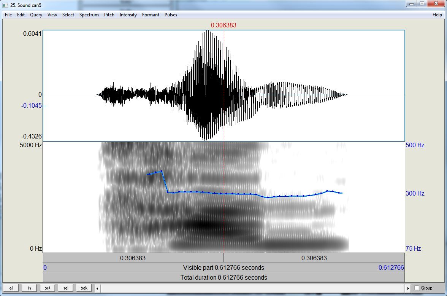This screenshot has height=296, width=447.
Task: Click the 'bak' zoom back button
Action: pyautogui.click(x=84, y=288)
